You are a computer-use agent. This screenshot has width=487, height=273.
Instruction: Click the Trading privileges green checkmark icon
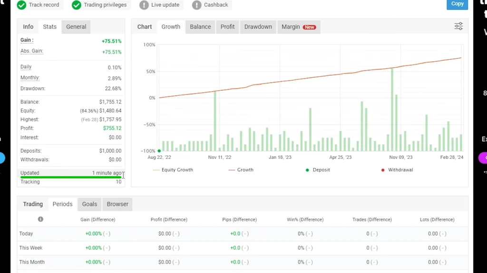click(77, 5)
